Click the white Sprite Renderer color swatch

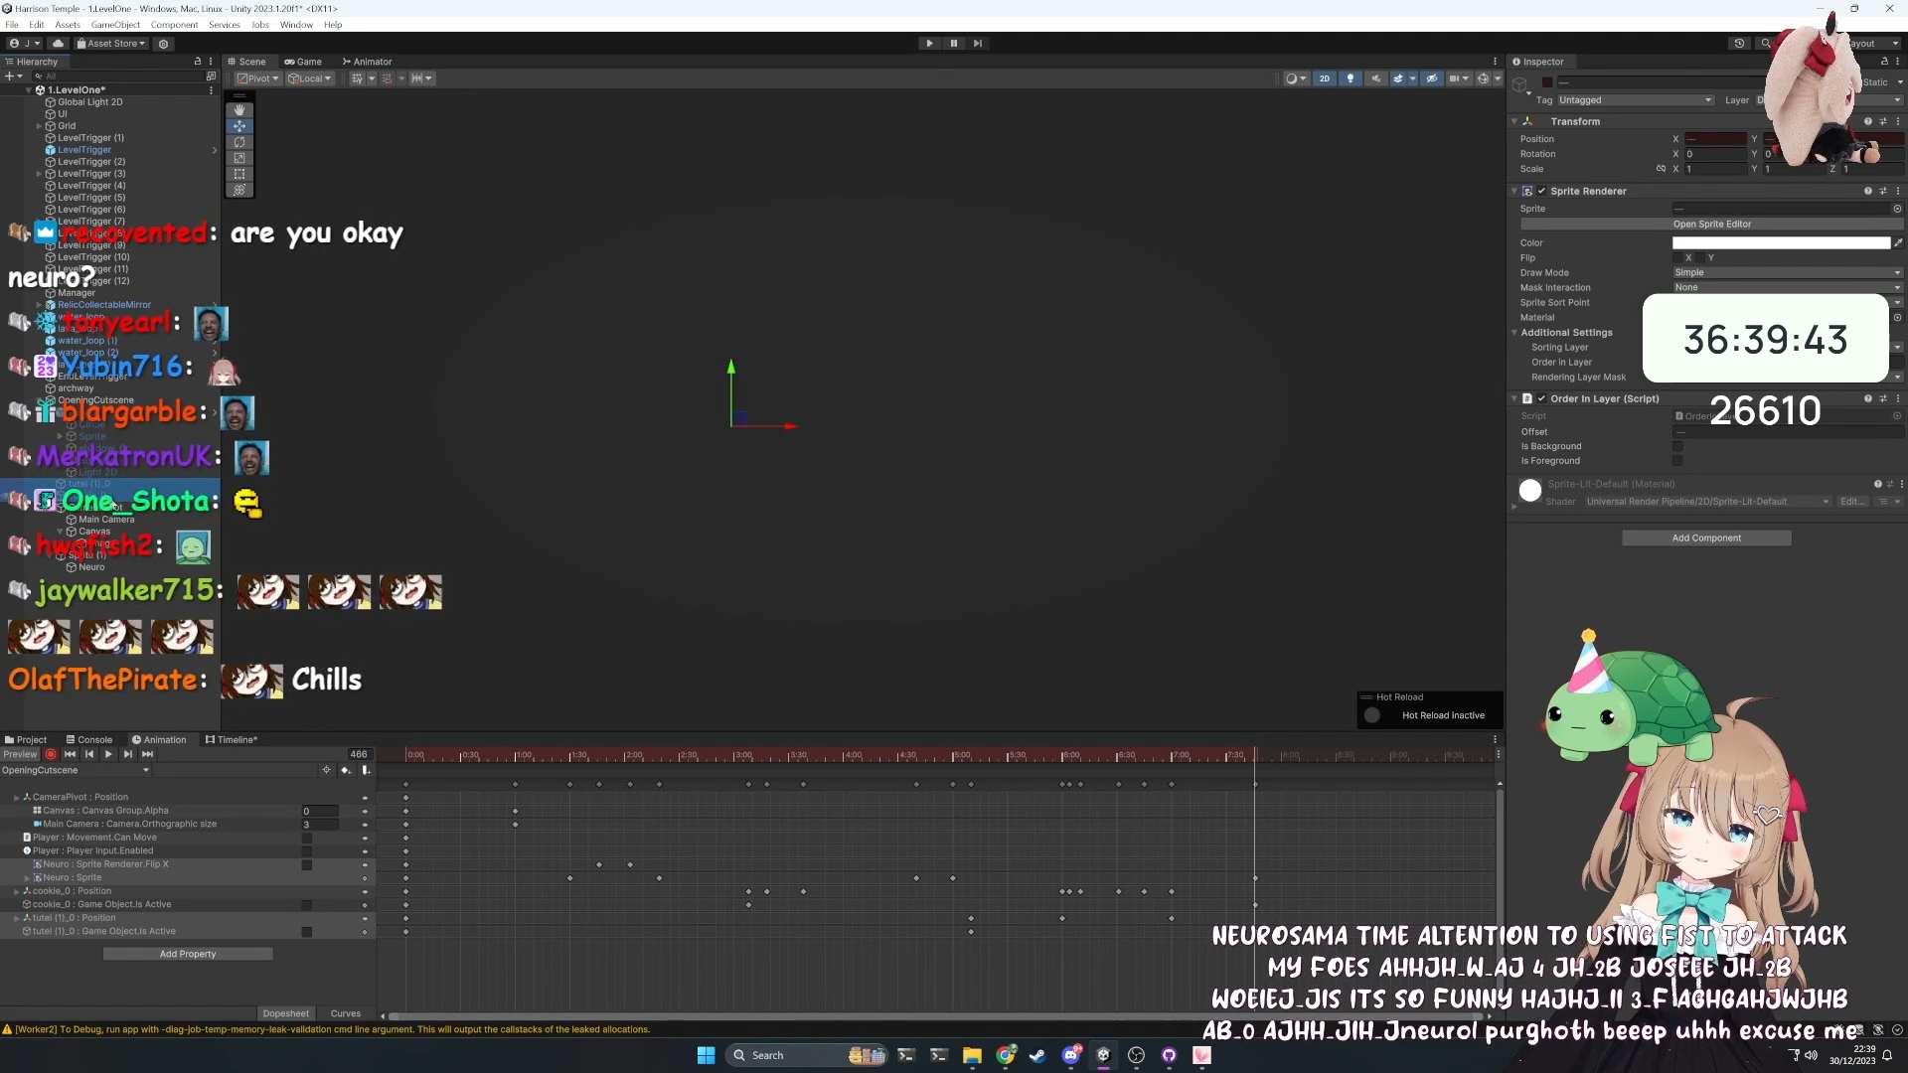click(x=1780, y=242)
